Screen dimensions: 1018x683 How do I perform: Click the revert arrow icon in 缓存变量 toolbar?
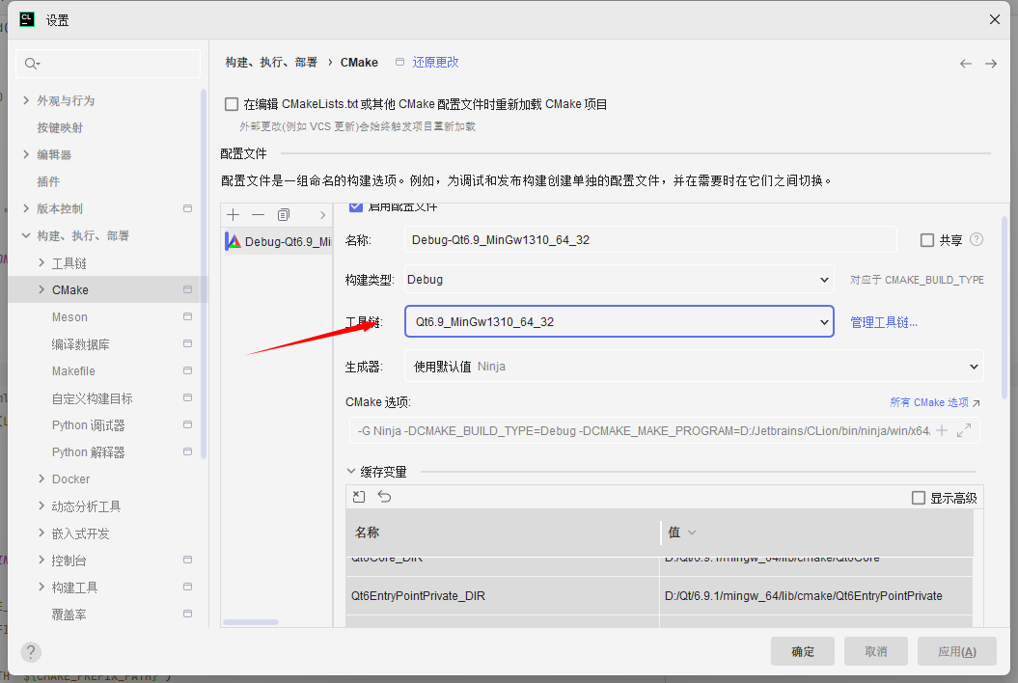pos(385,498)
